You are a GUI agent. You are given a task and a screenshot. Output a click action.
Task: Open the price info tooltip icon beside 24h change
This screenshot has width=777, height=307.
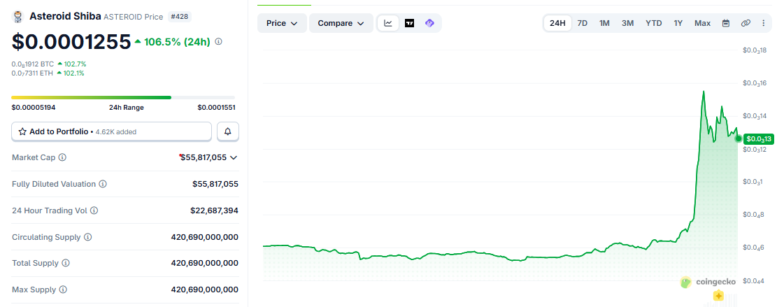tap(218, 42)
